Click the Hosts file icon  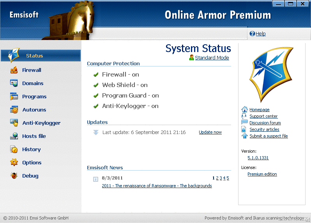(x=14, y=136)
